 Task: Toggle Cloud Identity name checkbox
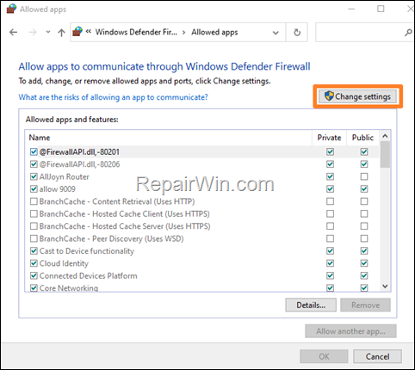[x=34, y=263]
